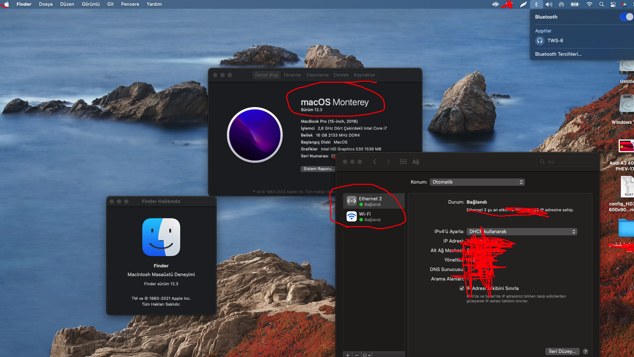
Task: Click the Macintosh Masaüstü Deneyimi text
Action: click(x=161, y=275)
